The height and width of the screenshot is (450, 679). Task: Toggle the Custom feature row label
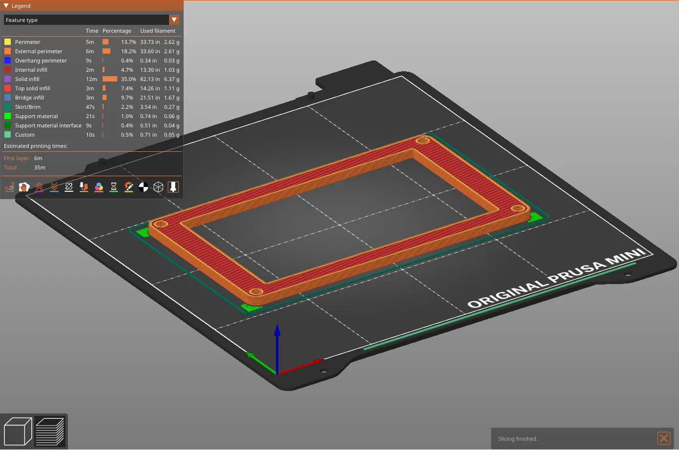(25, 135)
